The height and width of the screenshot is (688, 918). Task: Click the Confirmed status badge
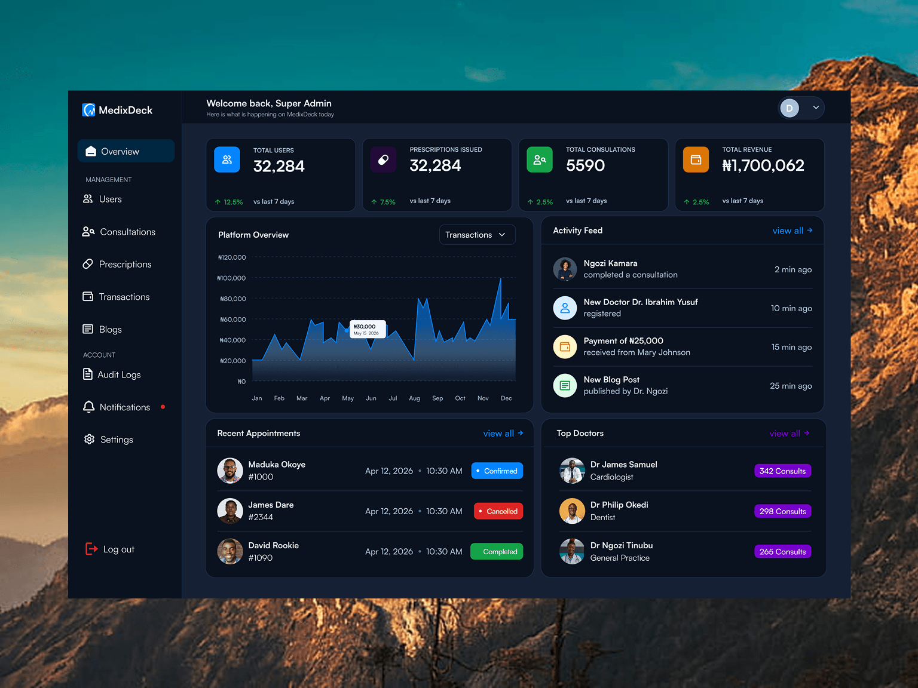[497, 471]
